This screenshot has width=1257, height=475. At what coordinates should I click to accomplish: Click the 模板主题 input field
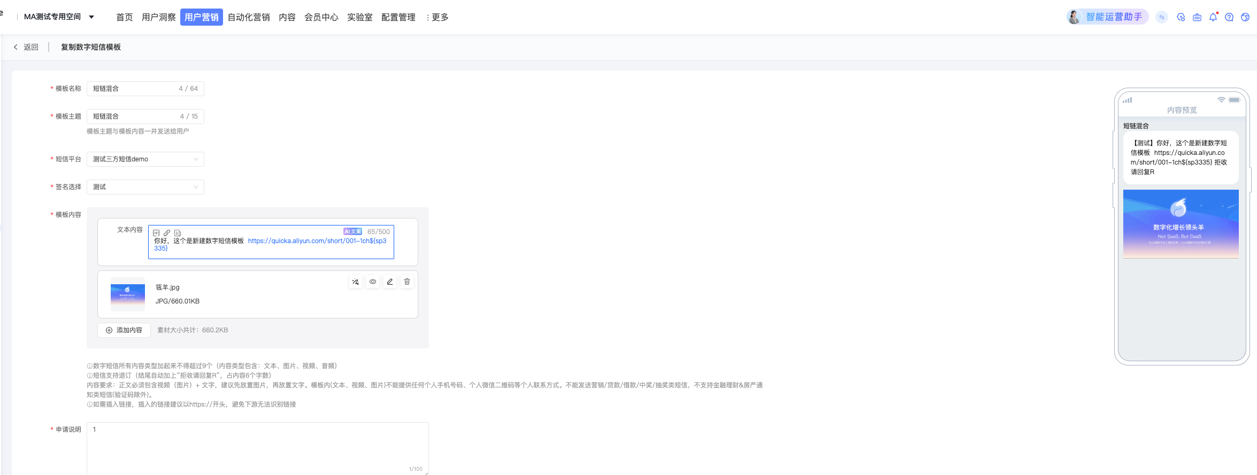145,116
